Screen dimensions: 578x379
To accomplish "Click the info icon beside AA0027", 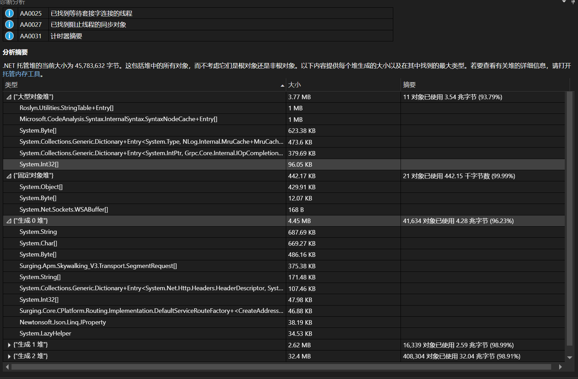I will pos(9,24).
